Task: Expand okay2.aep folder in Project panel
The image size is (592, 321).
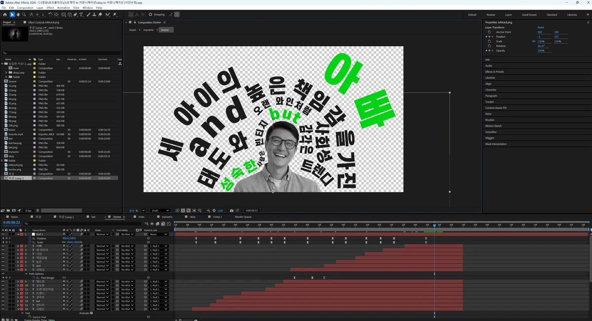Action: tap(6, 72)
